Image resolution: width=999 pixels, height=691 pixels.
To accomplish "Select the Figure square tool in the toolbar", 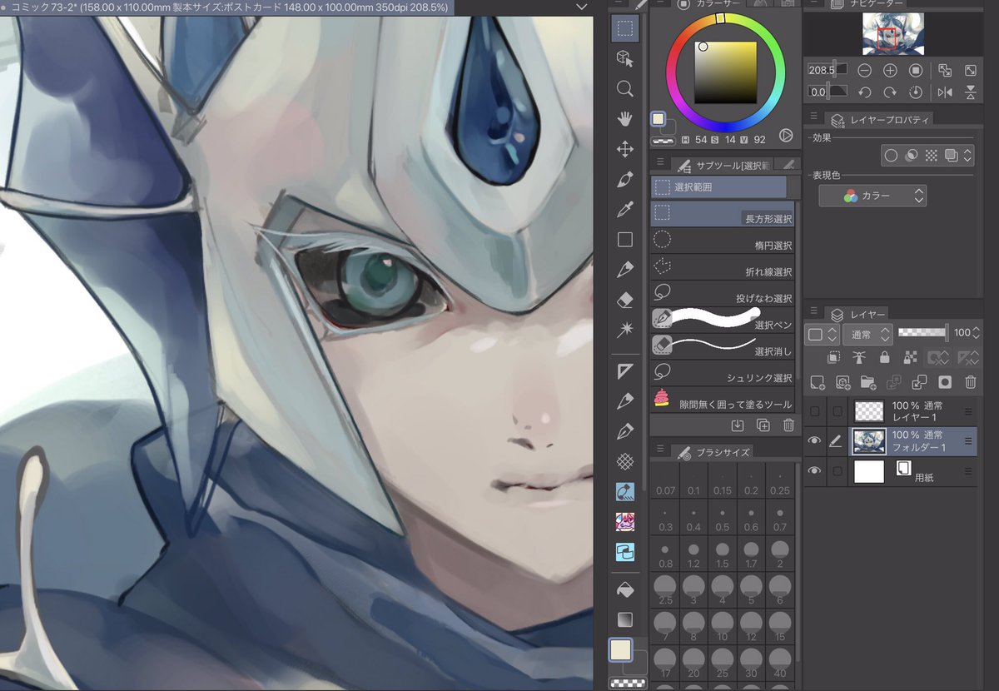I will [624, 240].
